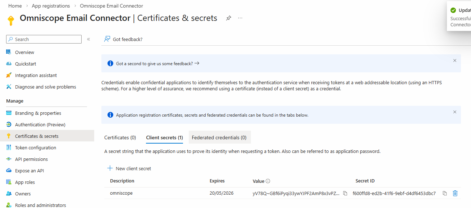471x208 pixels.
Task: Click info icon in Application registration banner
Action: (x=110, y=115)
